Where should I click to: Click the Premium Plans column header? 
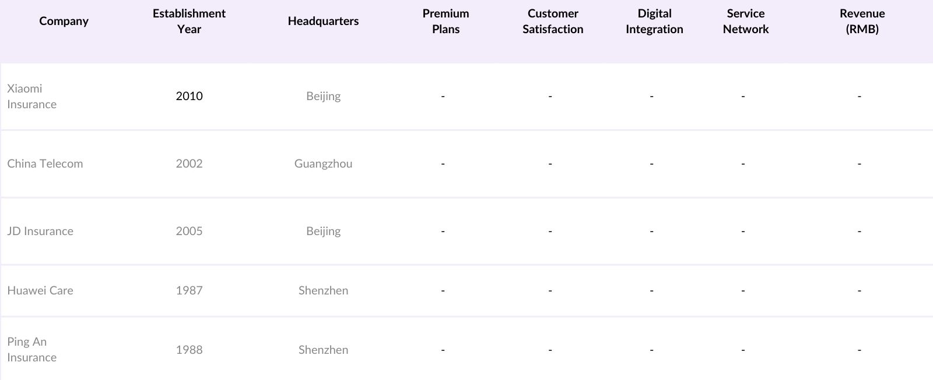[446, 22]
